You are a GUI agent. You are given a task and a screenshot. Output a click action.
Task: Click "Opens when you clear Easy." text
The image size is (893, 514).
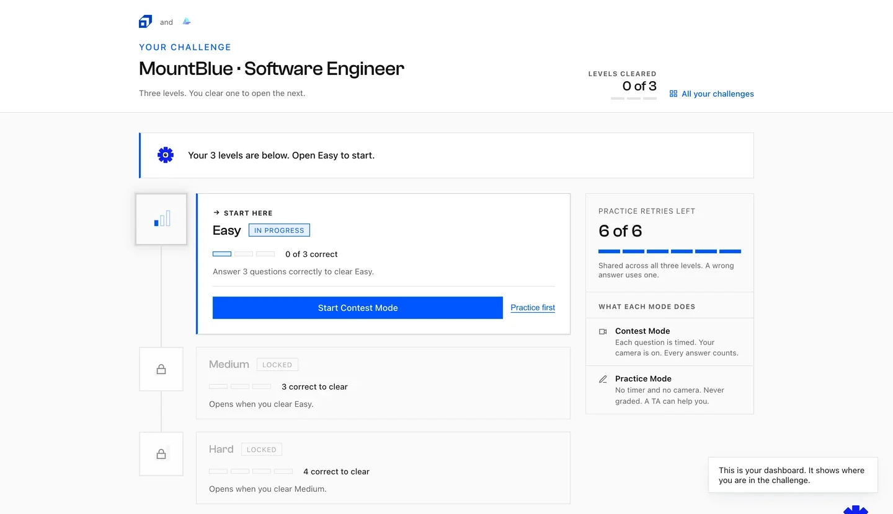click(261, 404)
